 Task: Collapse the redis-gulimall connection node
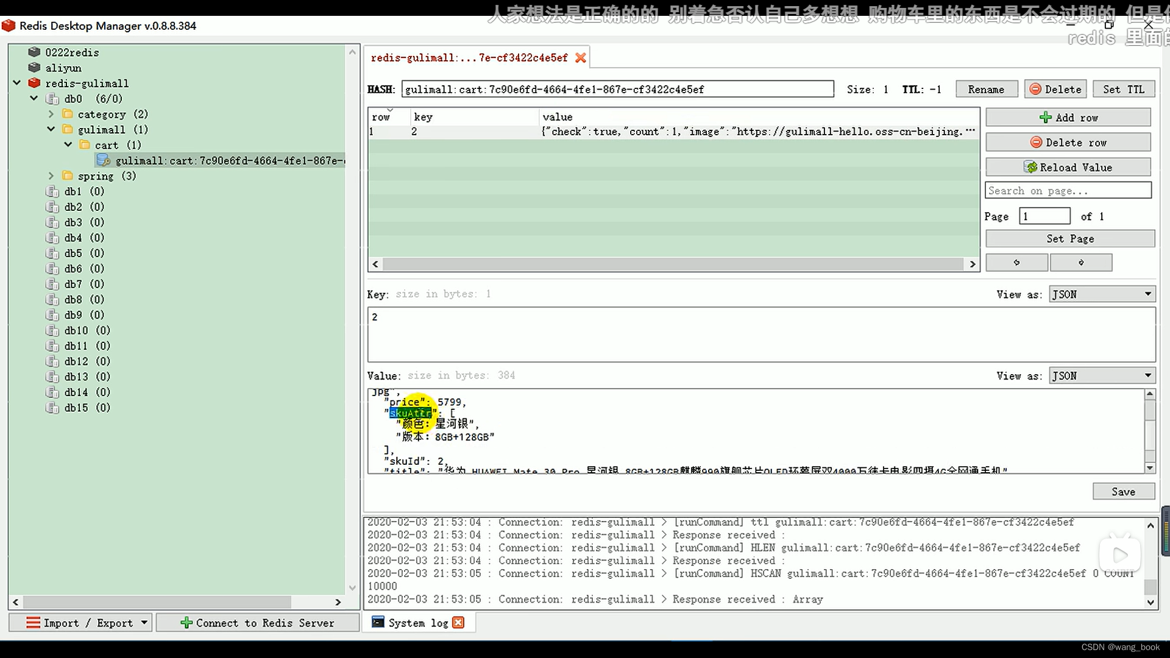(17, 83)
